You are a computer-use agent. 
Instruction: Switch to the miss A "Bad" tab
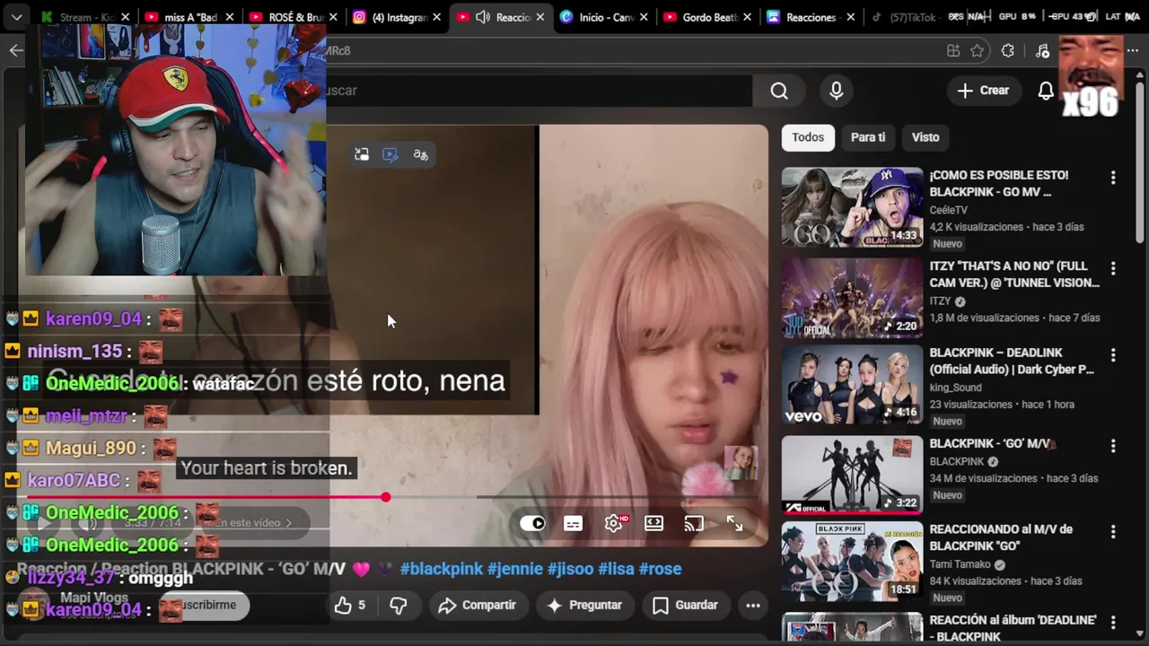(189, 17)
